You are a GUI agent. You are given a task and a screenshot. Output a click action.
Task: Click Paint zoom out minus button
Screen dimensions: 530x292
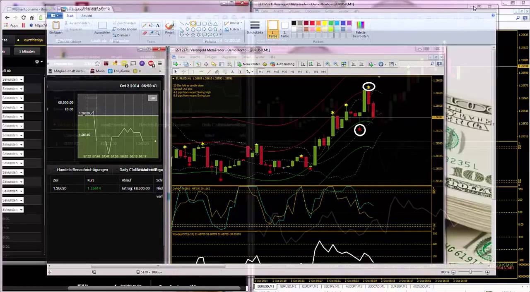[x=453, y=272]
